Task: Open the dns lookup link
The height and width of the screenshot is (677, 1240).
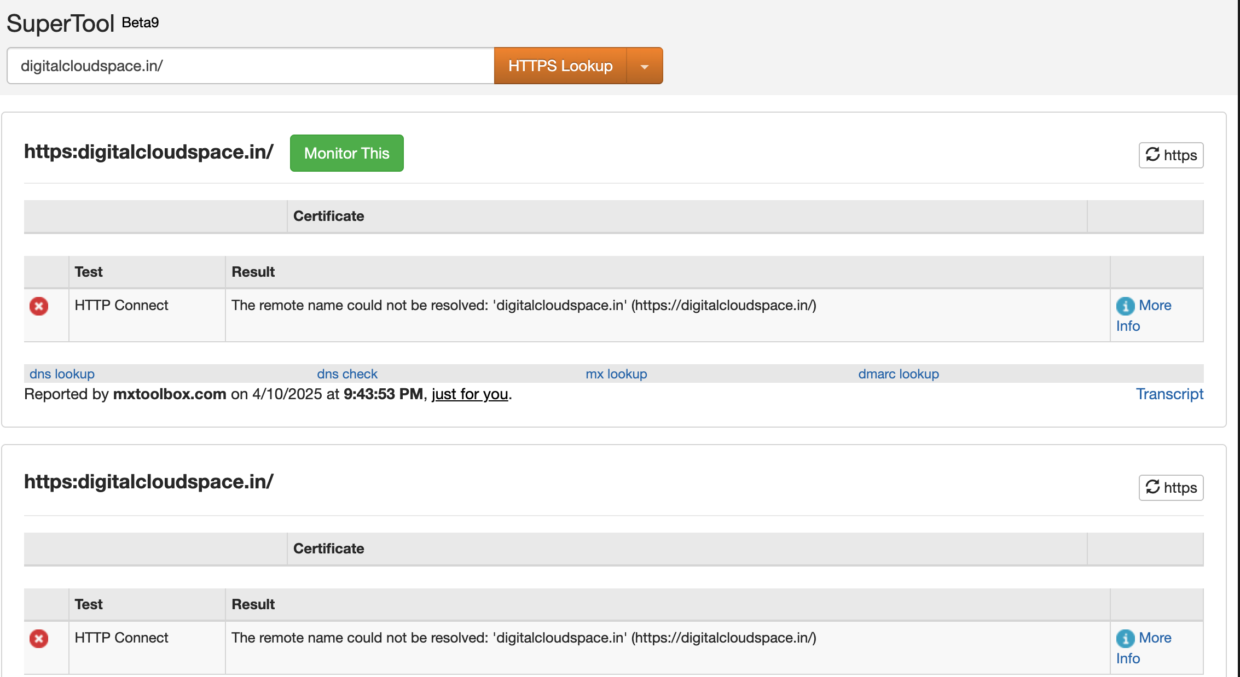Action: point(62,374)
